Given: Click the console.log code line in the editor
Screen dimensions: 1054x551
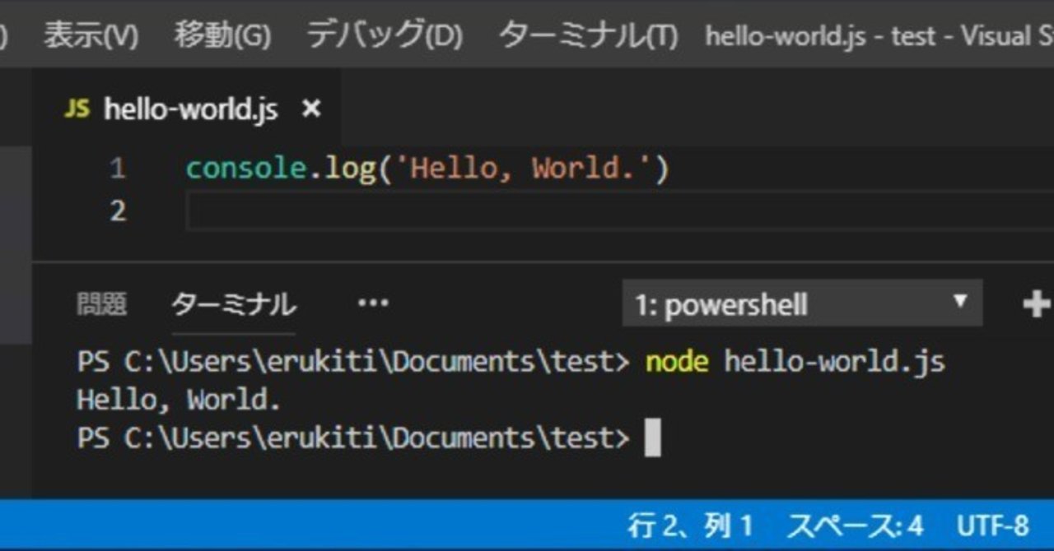Looking at the screenshot, I should click(428, 168).
